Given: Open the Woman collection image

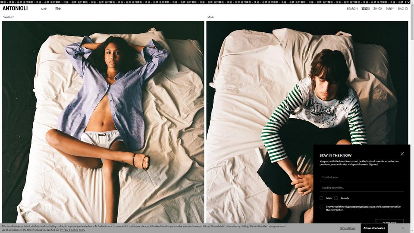Looking at the screenshot, I should 103,122.
